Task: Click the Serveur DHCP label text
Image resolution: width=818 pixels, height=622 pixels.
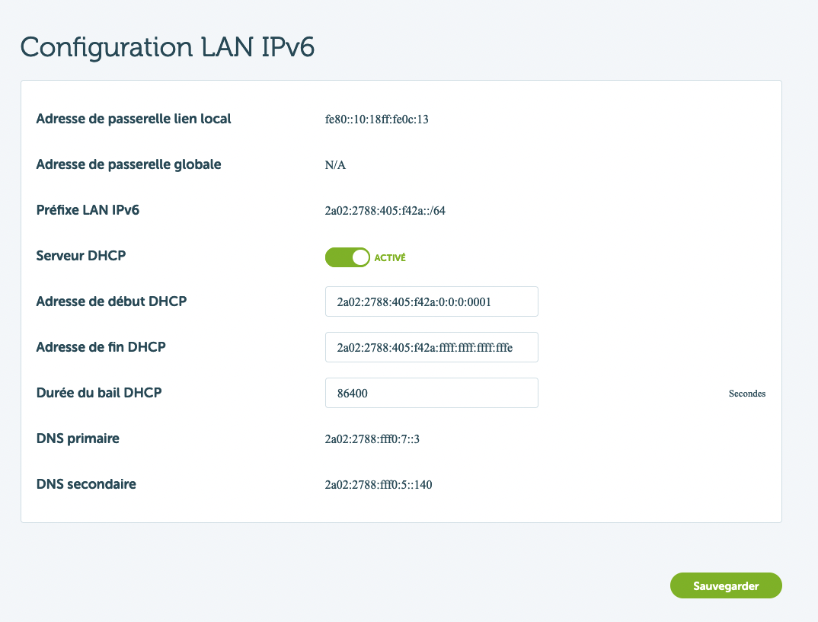Action: [x=81, y=256]
